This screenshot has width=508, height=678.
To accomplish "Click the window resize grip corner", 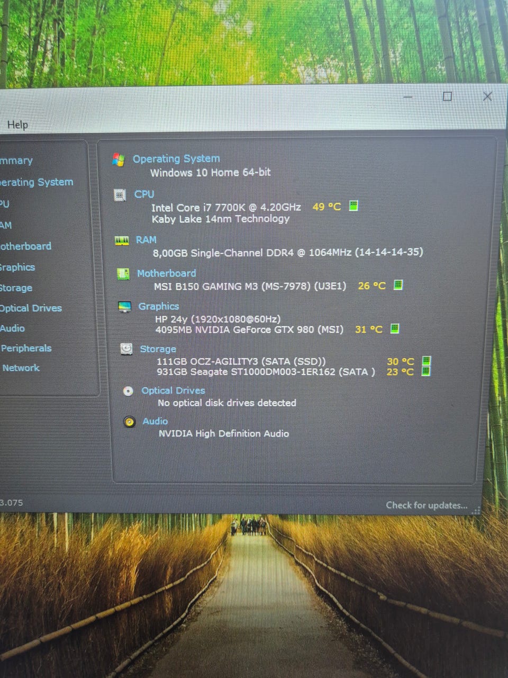I will [476, 510].
